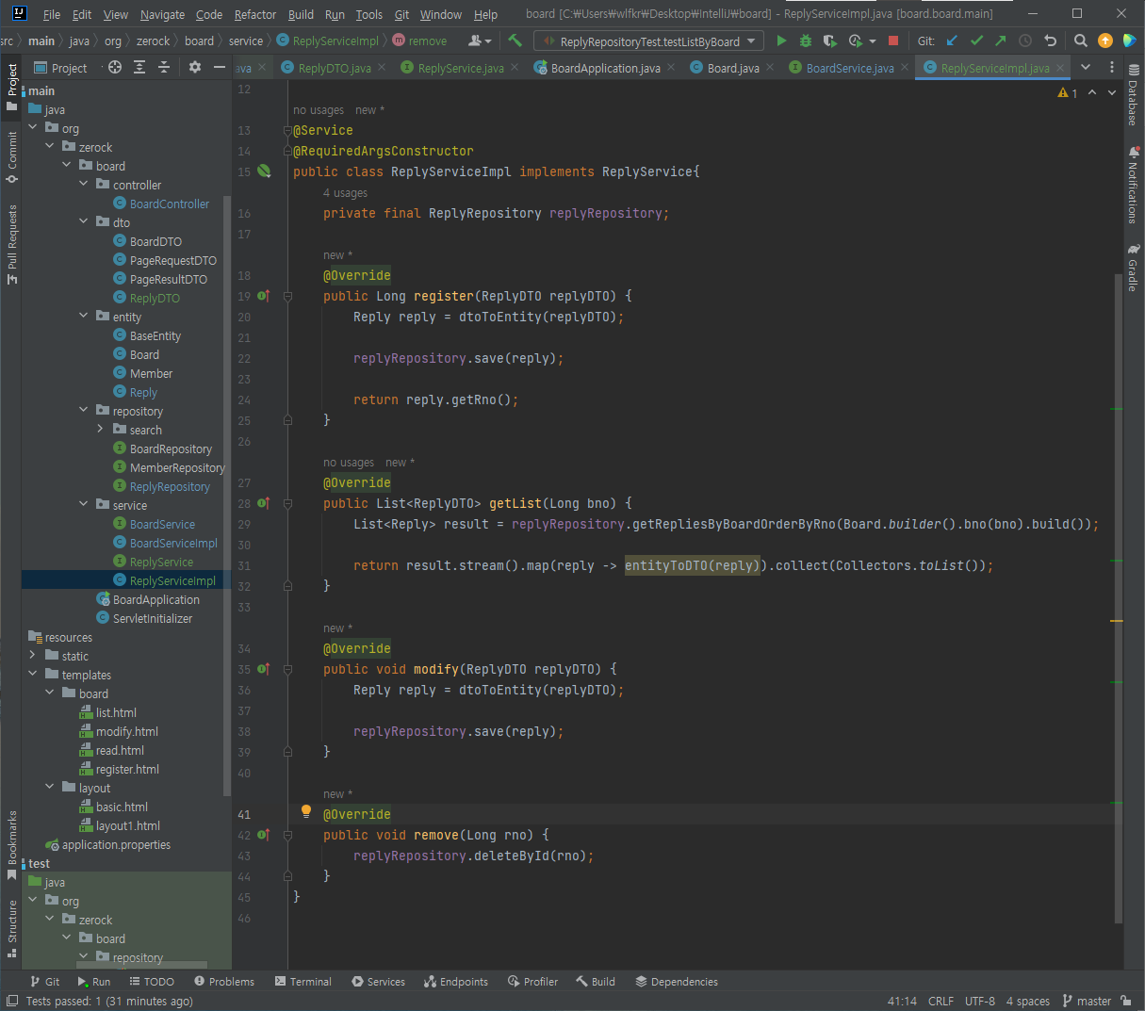This screenshot has height=1011, width=1145.
Task: Expand the search package in tree
Action: point(101,430)
